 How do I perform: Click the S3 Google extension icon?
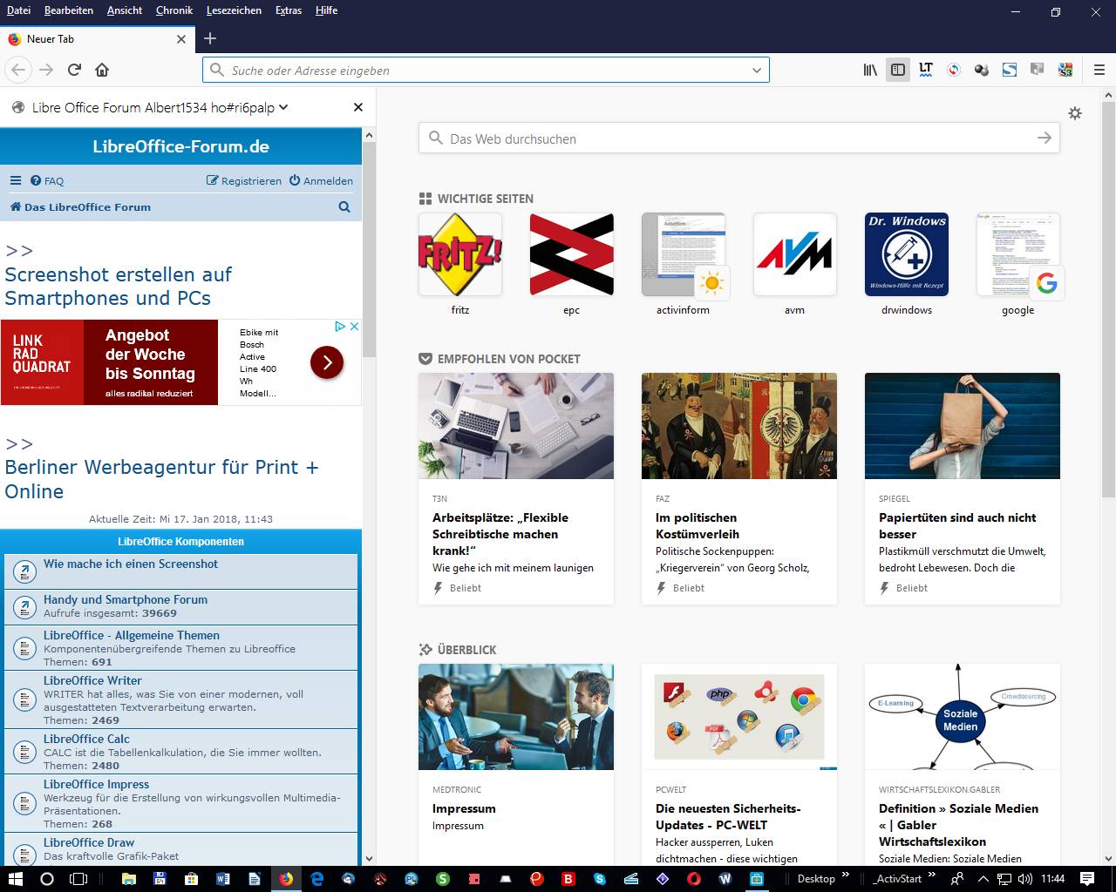click(1065, 70)
